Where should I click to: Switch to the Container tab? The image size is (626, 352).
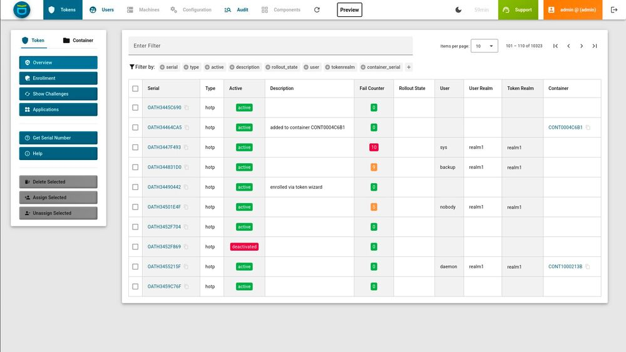pyautogui.click(x=78, y=40)
